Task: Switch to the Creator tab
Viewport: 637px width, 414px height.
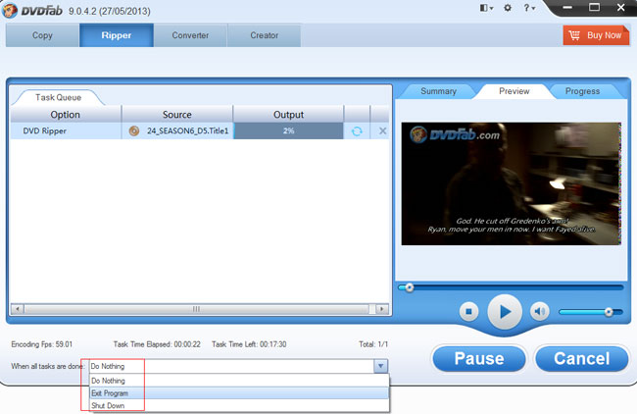Action: coord(264,35)
